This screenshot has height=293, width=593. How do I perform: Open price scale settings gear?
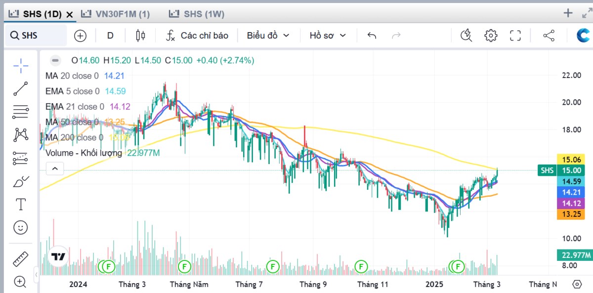tap(577, 284)
